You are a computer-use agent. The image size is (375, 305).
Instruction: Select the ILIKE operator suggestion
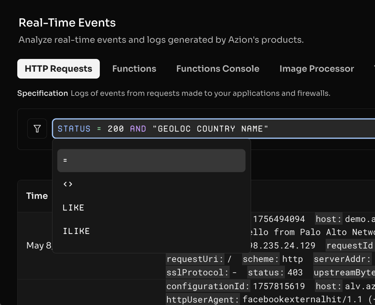pyautogui.click(x=151, y=231)
